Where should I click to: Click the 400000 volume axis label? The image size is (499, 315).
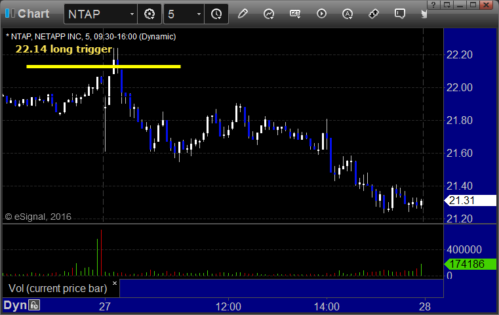point(464,249)
